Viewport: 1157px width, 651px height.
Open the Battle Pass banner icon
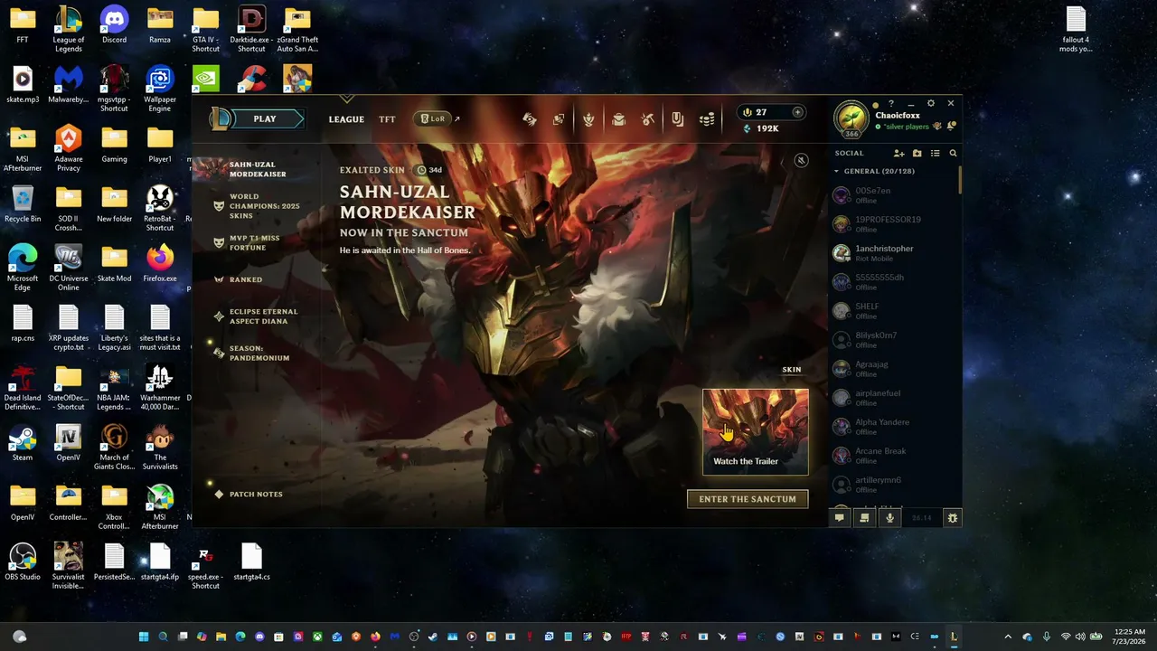coord(677,119)
